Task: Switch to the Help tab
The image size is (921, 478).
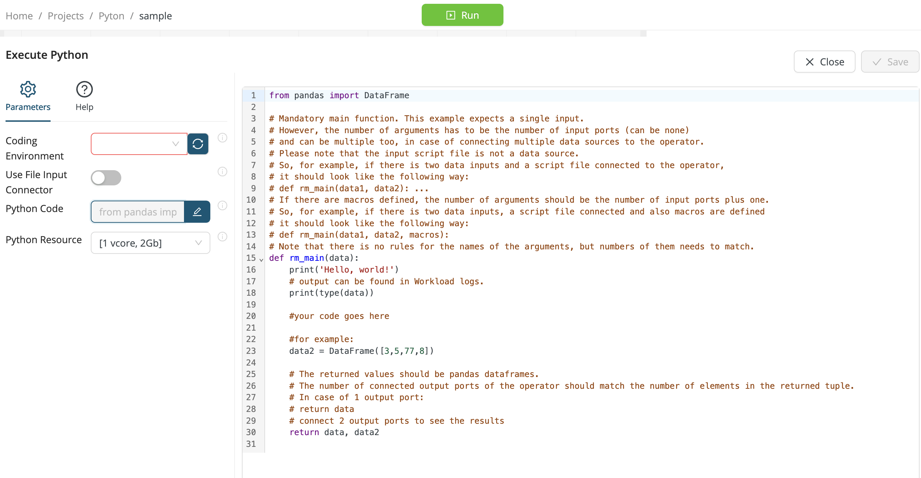Action: [85, 96]
